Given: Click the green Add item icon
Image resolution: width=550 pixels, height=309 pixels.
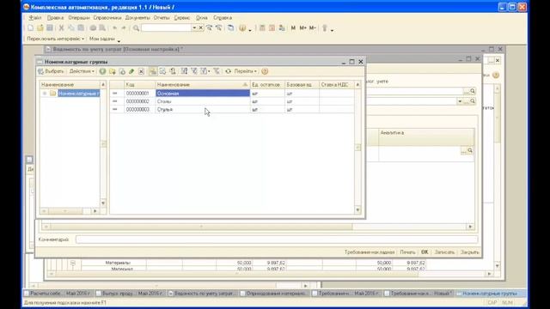Looking at the screenshot, I should tap(102, 71).
